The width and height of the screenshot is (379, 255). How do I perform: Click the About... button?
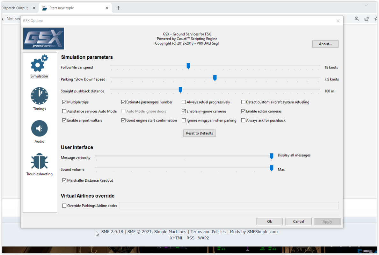(325, 44)
